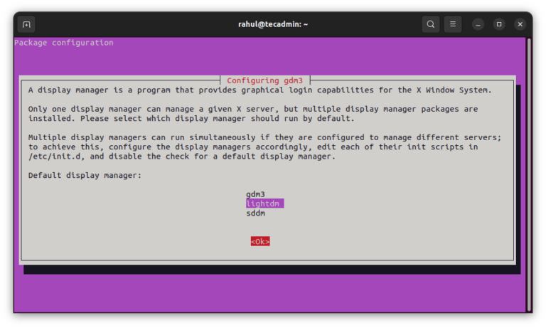The image size is (546, 328).
Task: Click the "Default display manager:" label
Action: pyautogui.click(x=85, y=175)
